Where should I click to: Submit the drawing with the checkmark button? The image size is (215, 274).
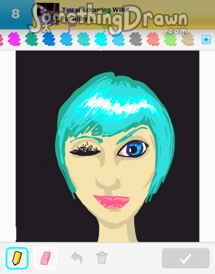click(x=185, y=258)
